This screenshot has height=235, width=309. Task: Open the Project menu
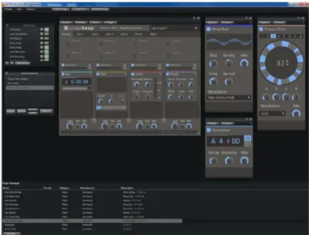coord(8,9)
